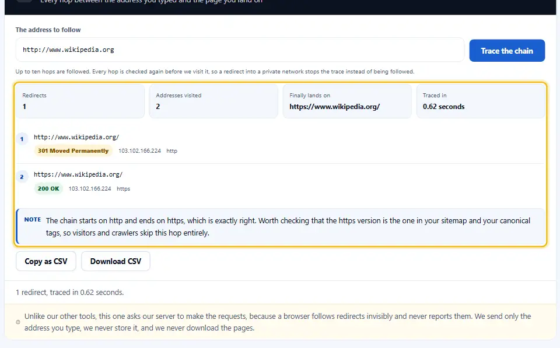Click the IP address on the 200 OK row
Image resolution: width=560 pixels, height=348 pixels.
pos(90,188)
